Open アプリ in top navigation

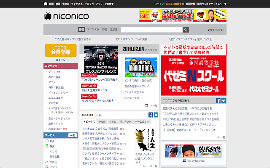point(99,4)
